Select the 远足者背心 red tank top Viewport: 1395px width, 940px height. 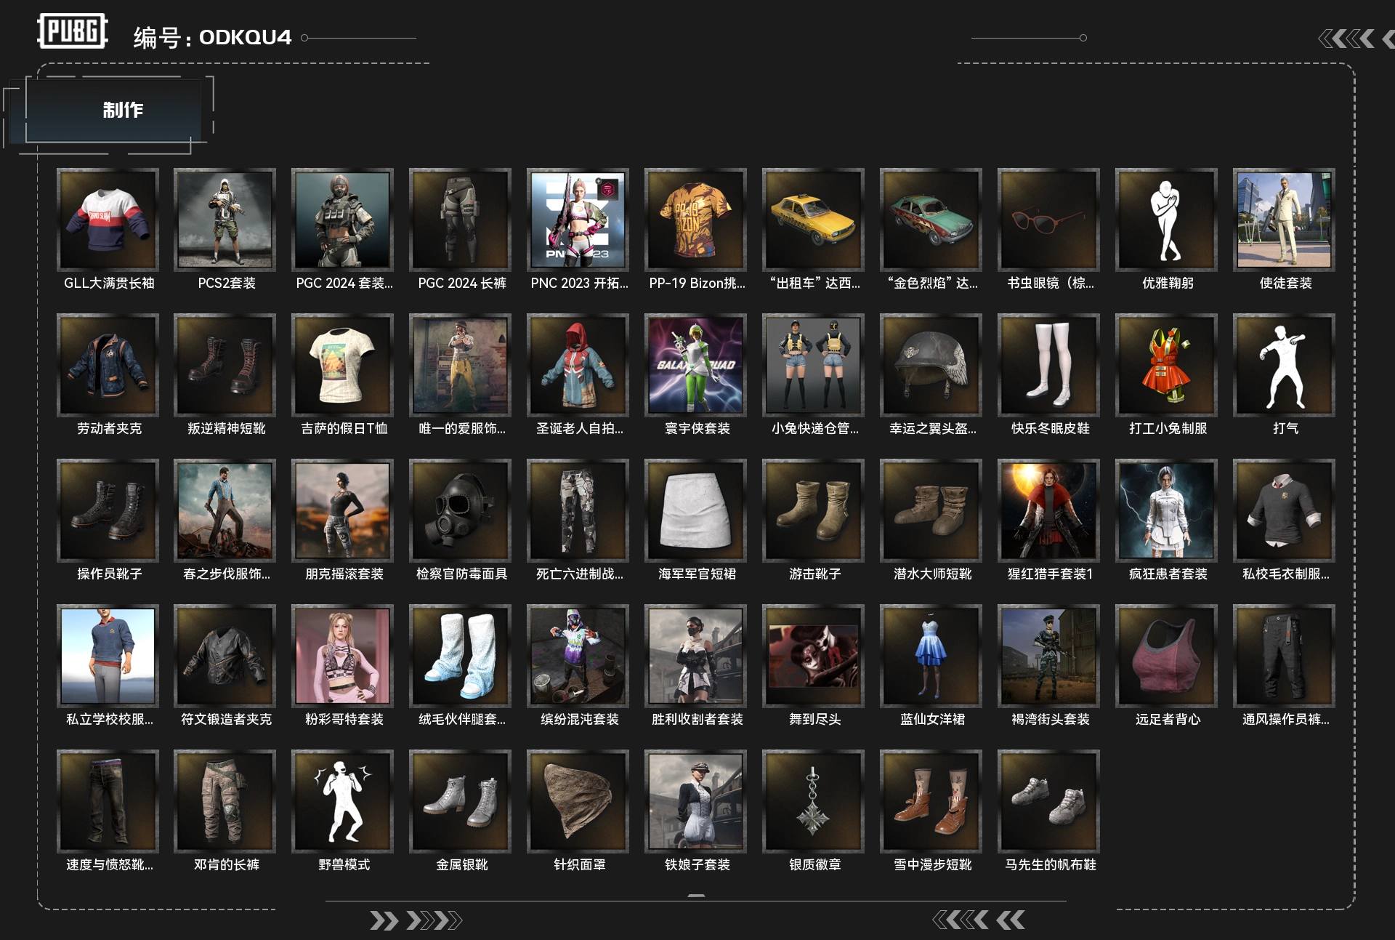1167,656
